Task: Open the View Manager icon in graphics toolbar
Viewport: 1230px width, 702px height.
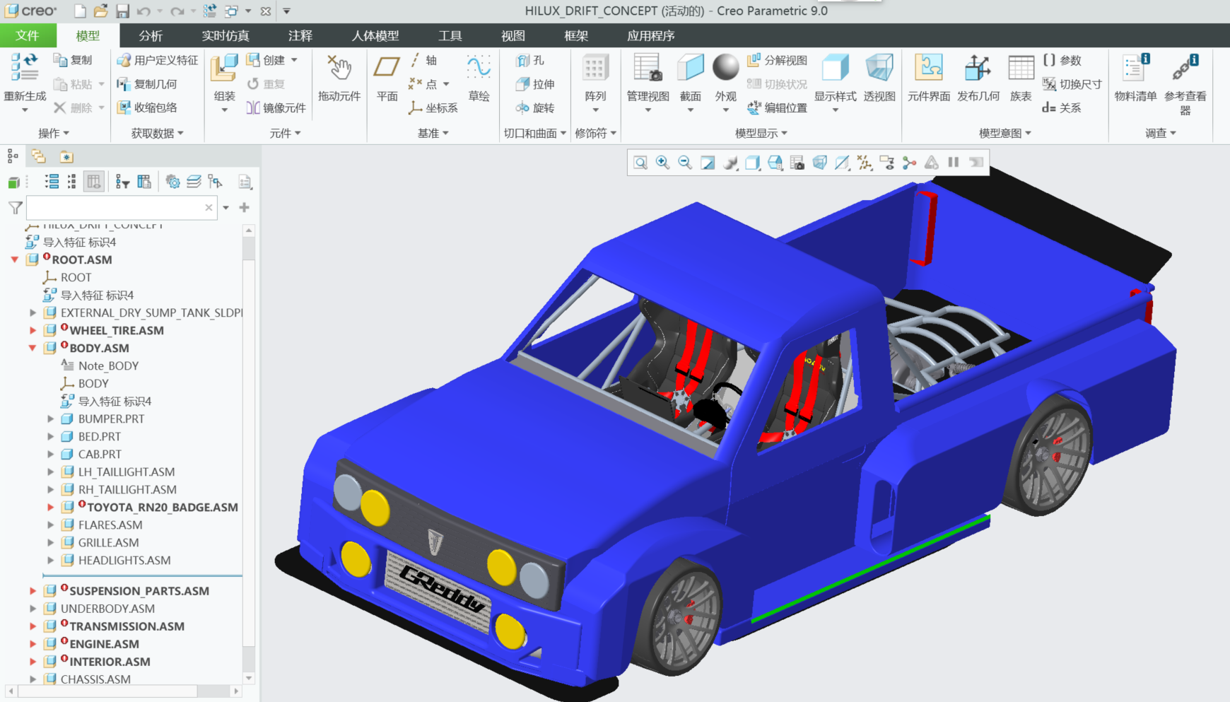Action: coord(797,163)
